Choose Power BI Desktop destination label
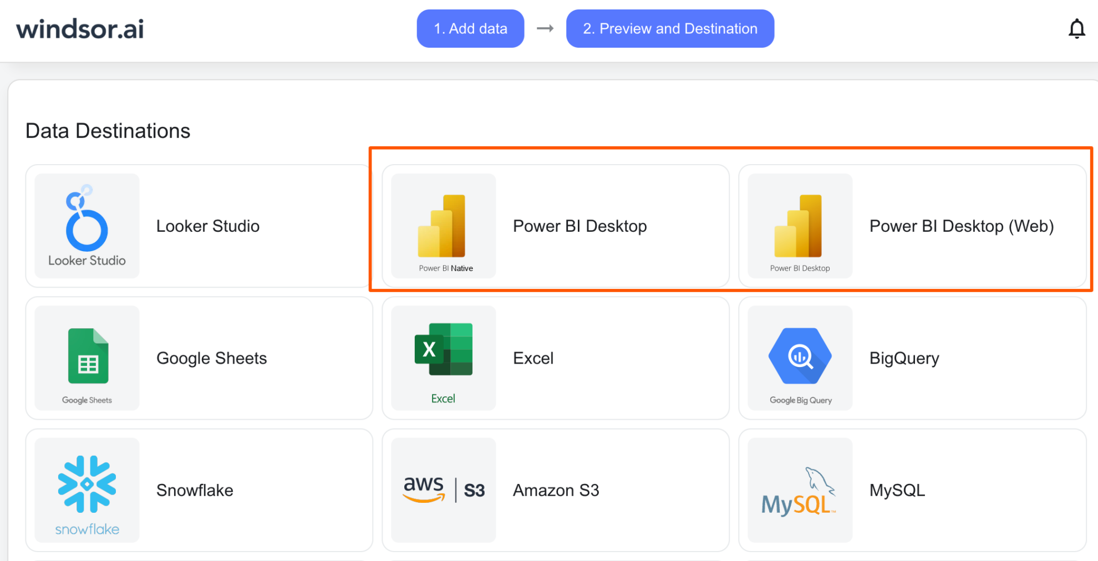The width and height of the screenshot is (1098, 561). (x=580, y=226)
